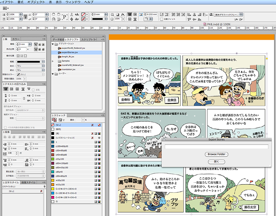Click the folder path field in Export Stories
Image resolution: width=276 pixels, height=216 pixels.
pyautogui.click(x=216, y=146)
